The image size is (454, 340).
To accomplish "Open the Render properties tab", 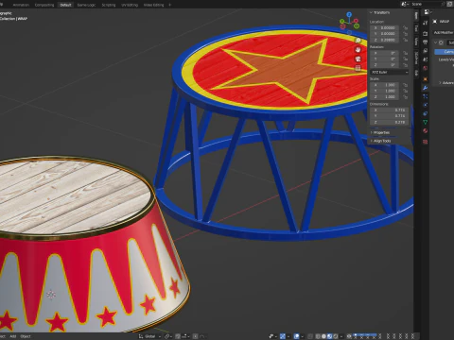I will [425, 33].
